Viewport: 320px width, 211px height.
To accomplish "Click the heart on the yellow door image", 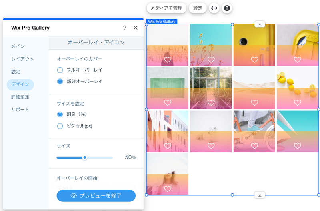I will tap(254, 60).
